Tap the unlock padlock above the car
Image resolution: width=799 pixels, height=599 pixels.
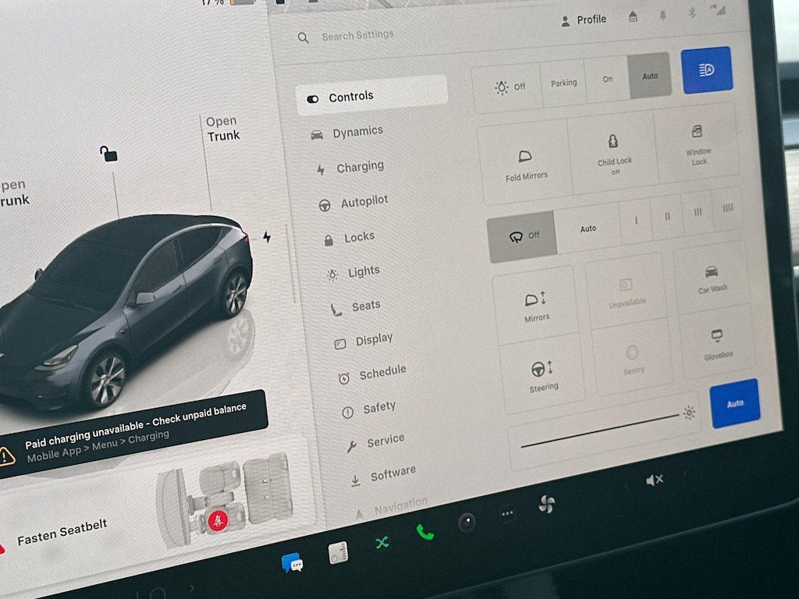[109, 154]
